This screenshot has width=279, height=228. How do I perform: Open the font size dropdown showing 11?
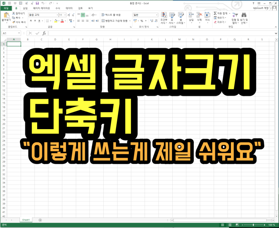tap(65, 15)
